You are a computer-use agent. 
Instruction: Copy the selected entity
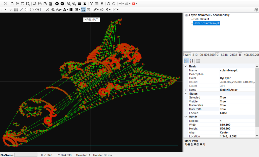[x=34, y=4]
